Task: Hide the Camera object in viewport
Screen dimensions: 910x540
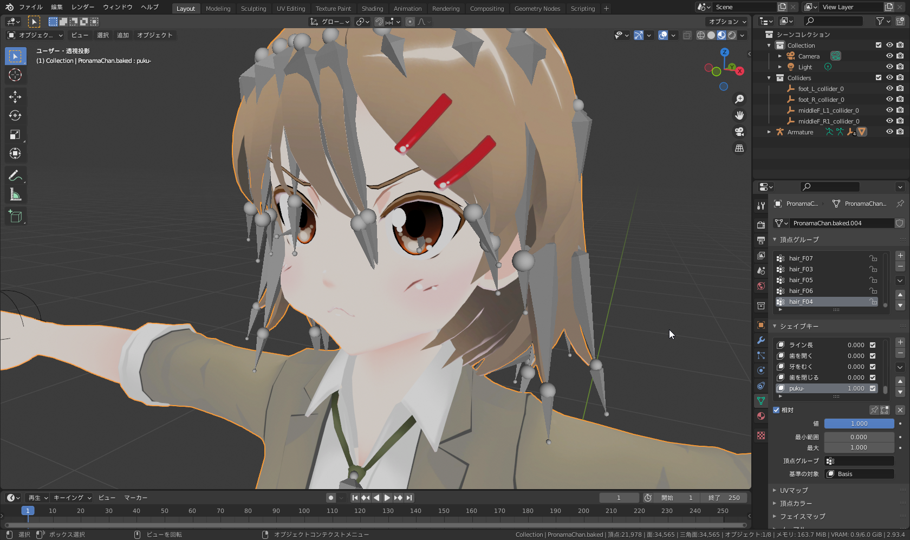Action: (889, 56)
